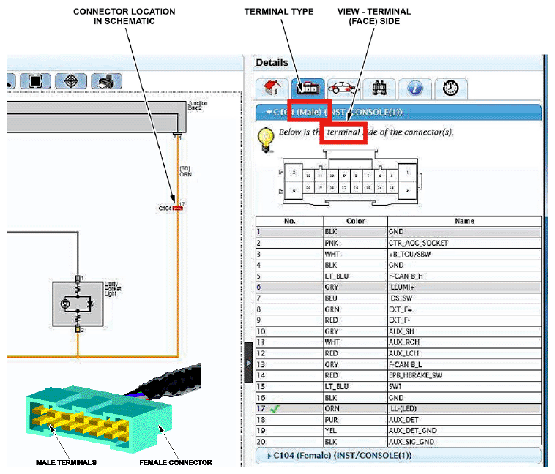
Task: Click the lightbulb hint icon
Action: [x=266, y=140]
